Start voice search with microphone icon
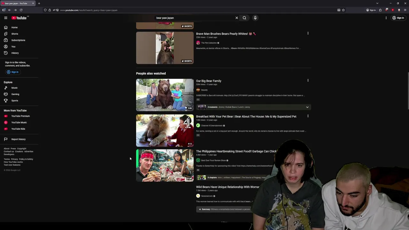Screen dimensions: 409x230 [255, 18]
